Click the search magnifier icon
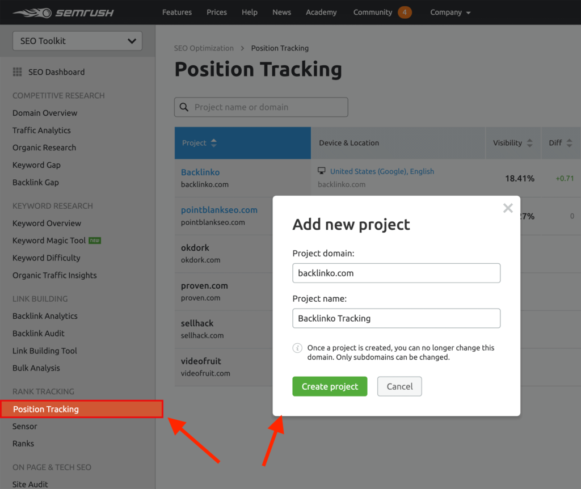The image size is (581, 489). [x=184, y=107]
